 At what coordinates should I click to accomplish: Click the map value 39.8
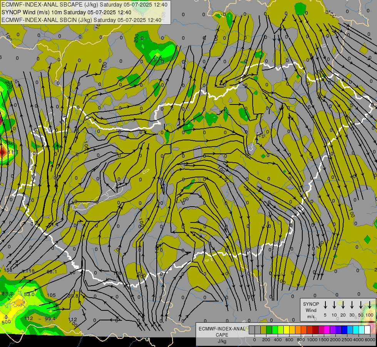(73, 296)
